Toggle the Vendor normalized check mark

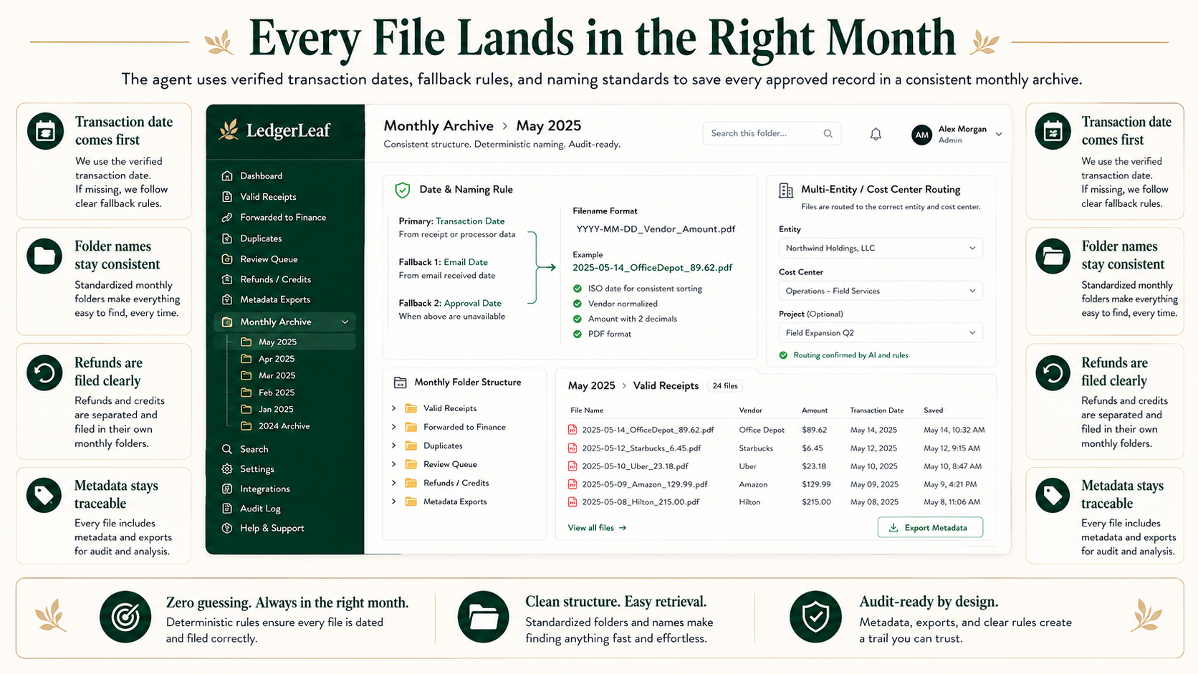pos(578,304)
